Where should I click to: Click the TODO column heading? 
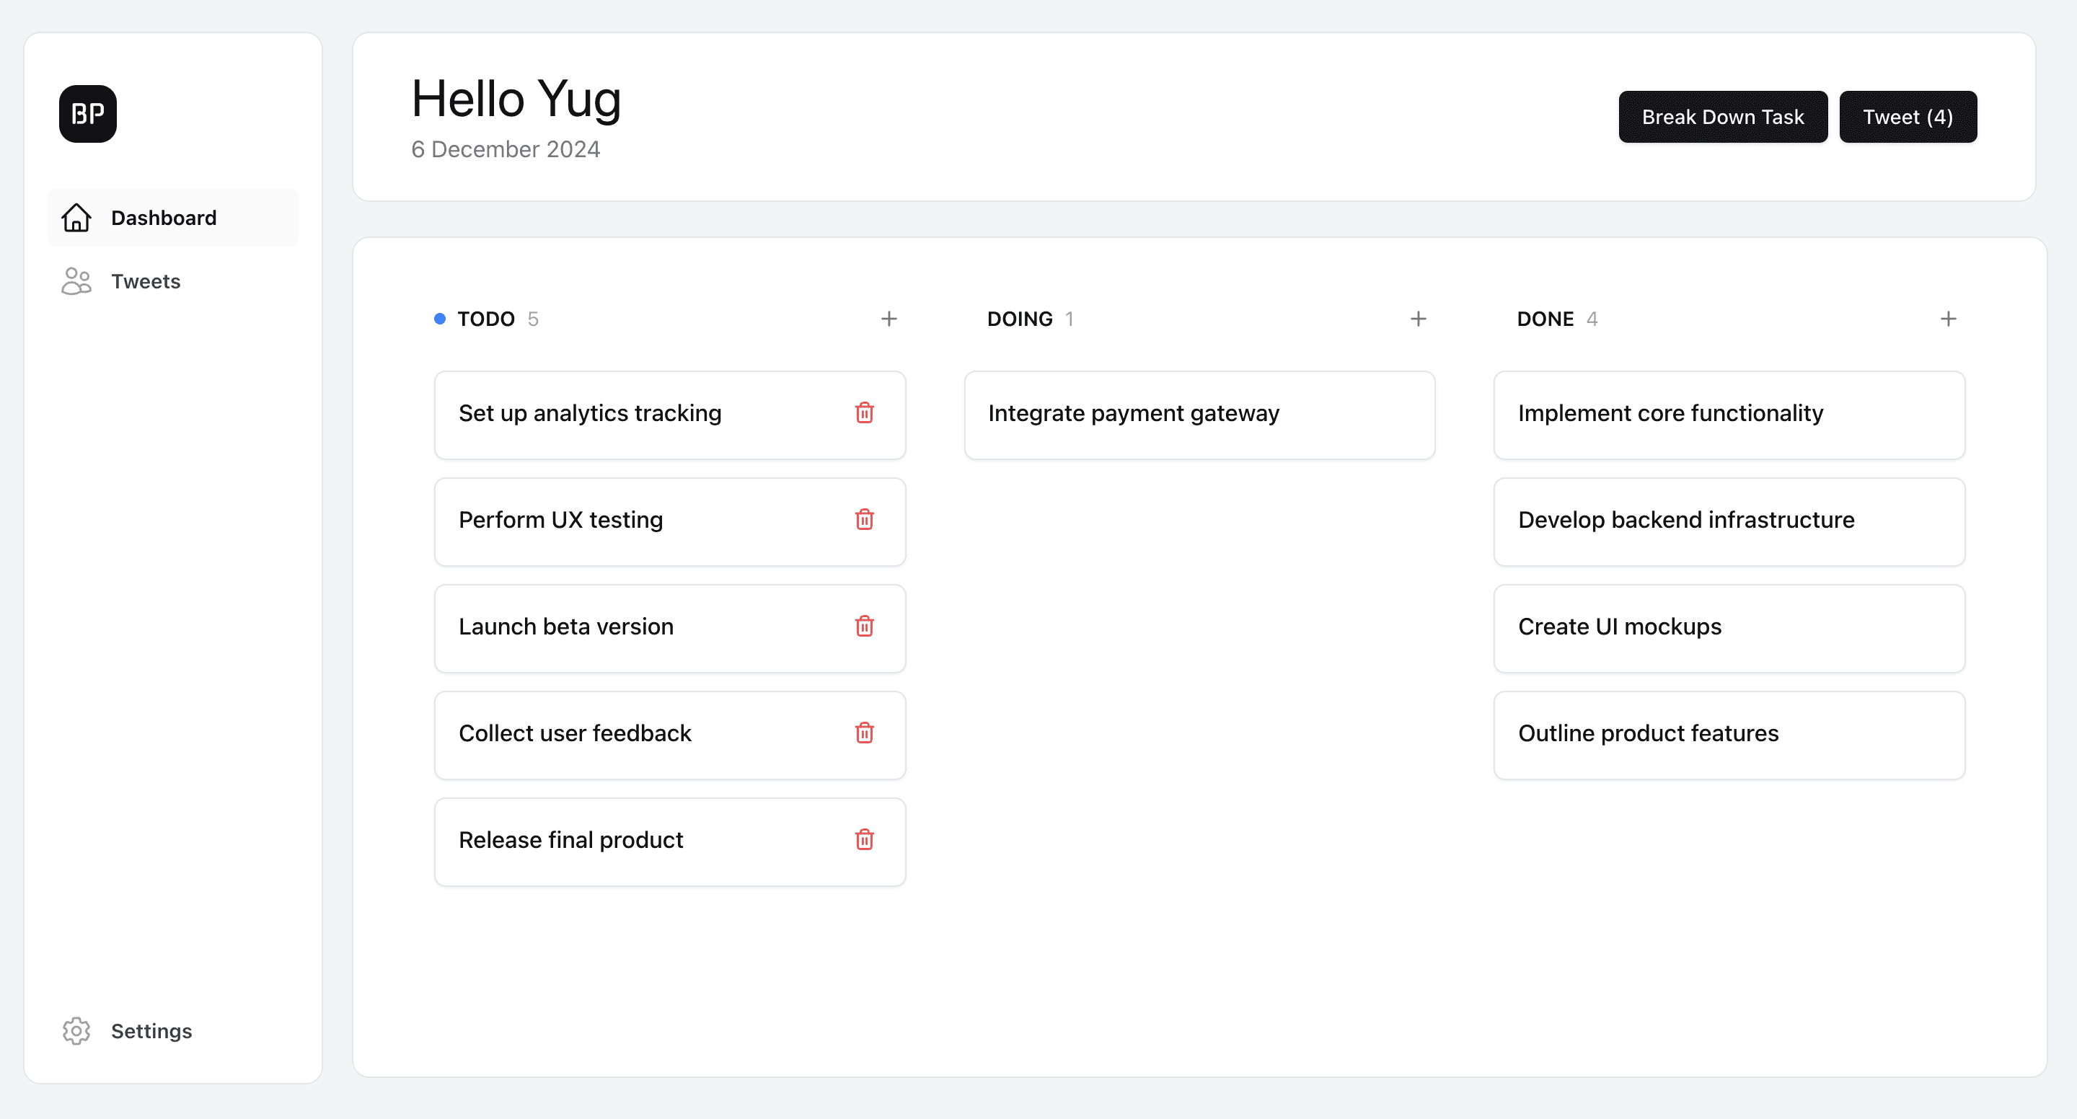pos(486,319)
